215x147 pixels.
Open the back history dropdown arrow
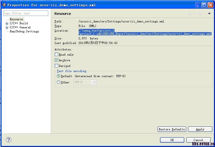[x=195, y=13]
